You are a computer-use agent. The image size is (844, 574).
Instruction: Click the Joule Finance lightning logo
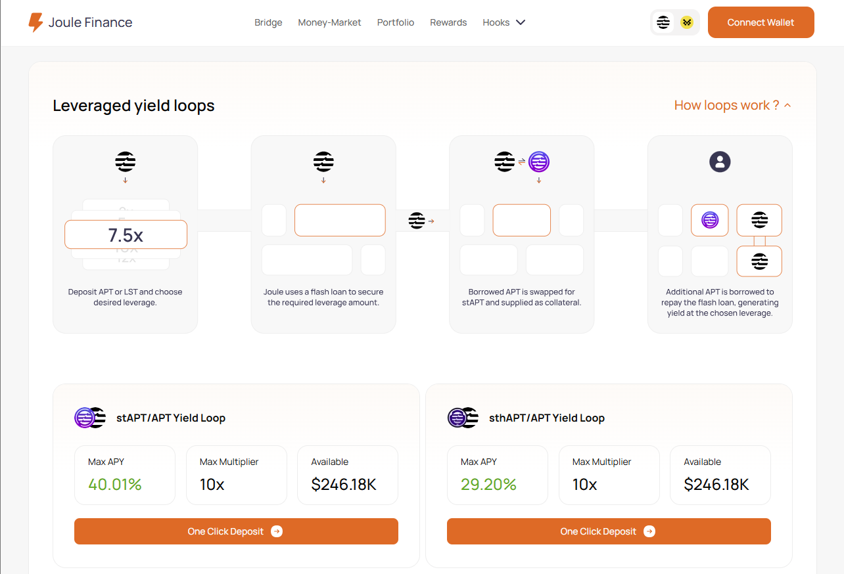pos(35,22)
